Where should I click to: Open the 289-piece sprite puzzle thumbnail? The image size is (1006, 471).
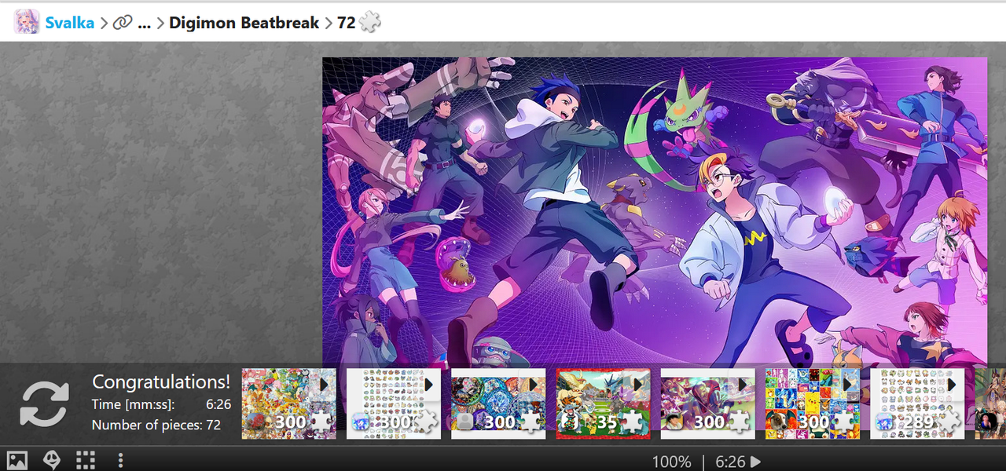(x=917, y=403)
